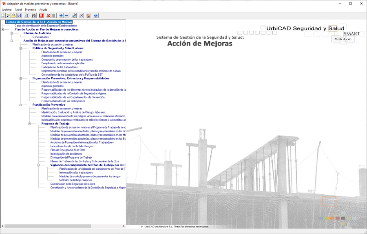Select root Sistema de Gestión de la SST item
Image resolution: width=367 pixels, height=234 pixels.
(x=39, y=22)
